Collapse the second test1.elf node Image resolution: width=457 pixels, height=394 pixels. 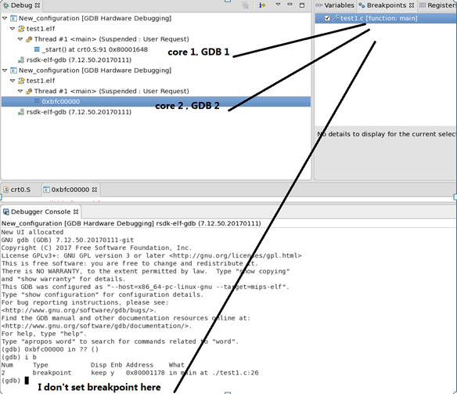(x=13, y=81)
